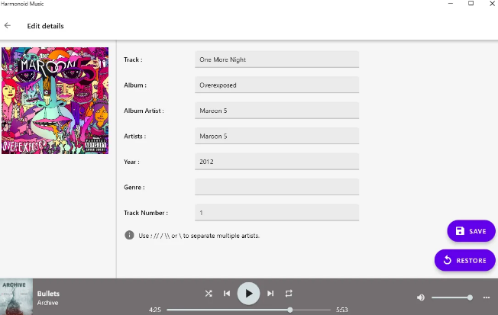498x315 pixels.
Task: Skip to next track
Action: tap(270, 294)
